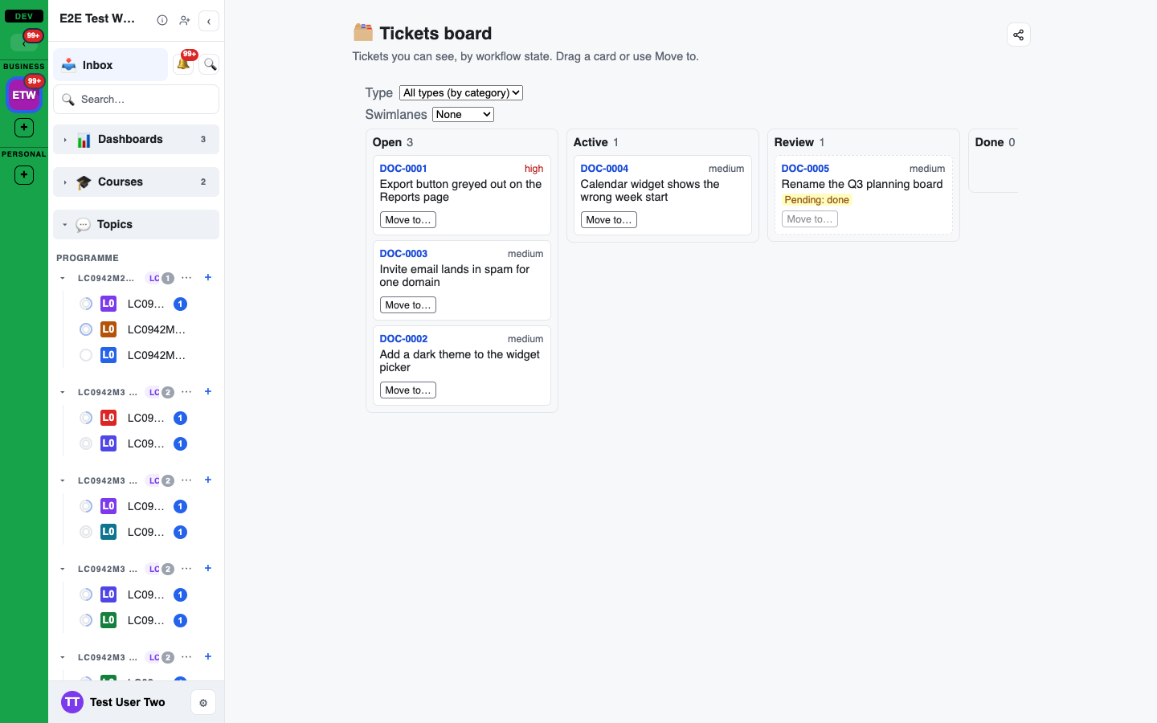Expand the Courses section
Image resolution: width=1157 pixels, height=723 pixels.
pos(136,182)
